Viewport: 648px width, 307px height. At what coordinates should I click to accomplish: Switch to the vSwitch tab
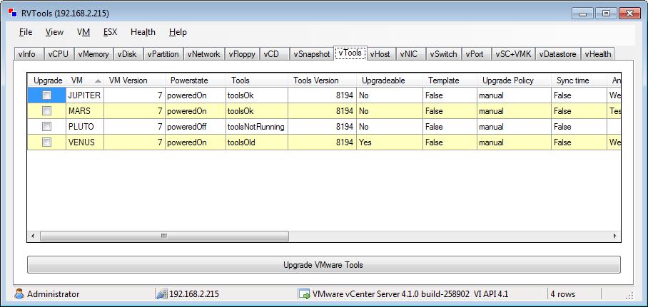tap(443, 54)
